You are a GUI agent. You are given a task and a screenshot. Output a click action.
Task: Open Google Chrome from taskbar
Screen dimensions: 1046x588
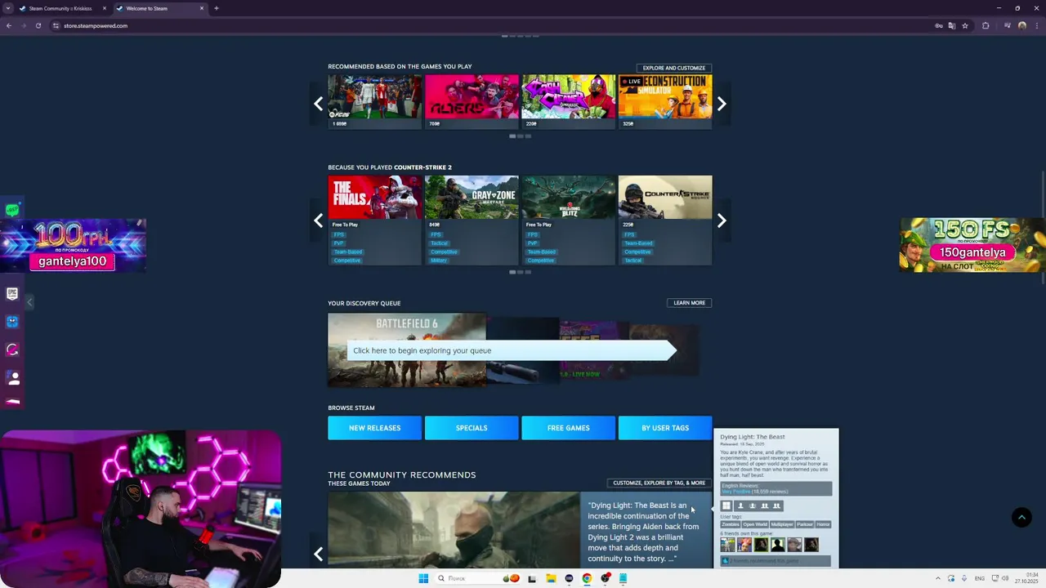[x=587, y=578]
